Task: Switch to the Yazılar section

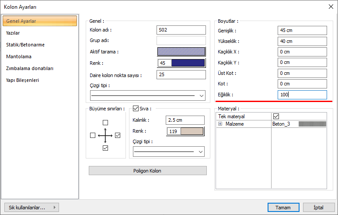Action: point(13,33)
